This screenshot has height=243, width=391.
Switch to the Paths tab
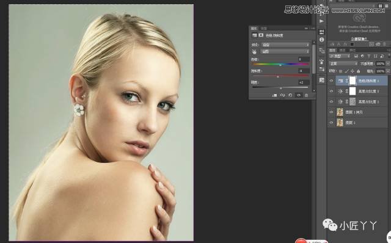pyautogui.click(x=352, y=50)
